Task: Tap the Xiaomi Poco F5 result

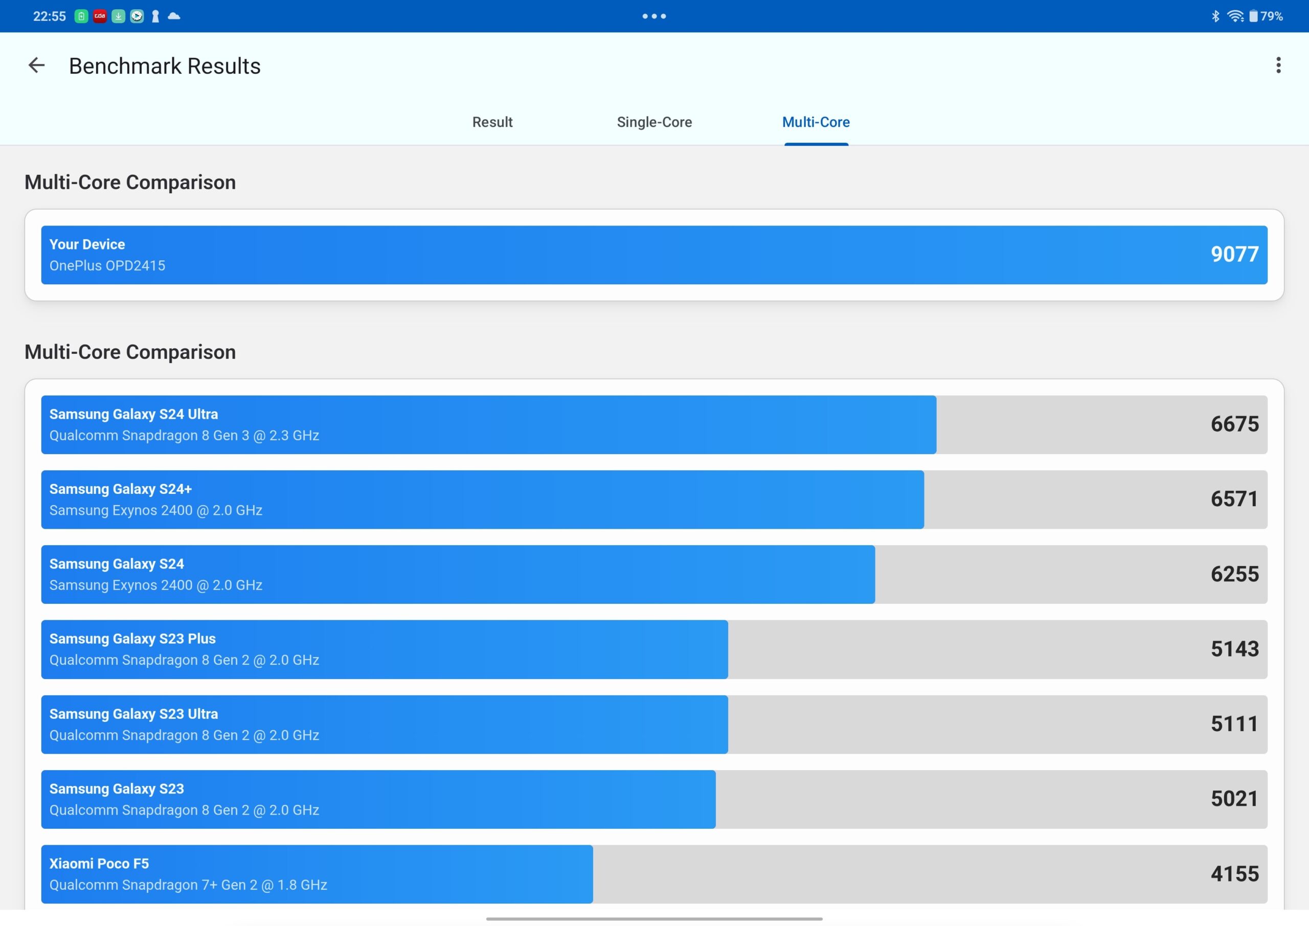Action: (x=654, y=874)
